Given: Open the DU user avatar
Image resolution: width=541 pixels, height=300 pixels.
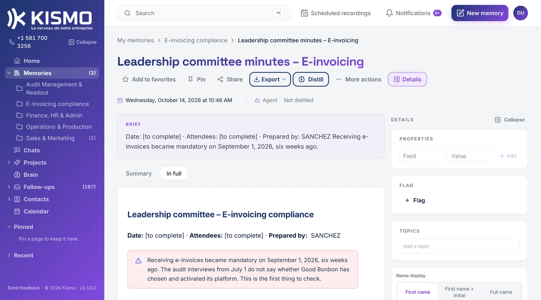Looking at the screenshot, I should 521,13.
